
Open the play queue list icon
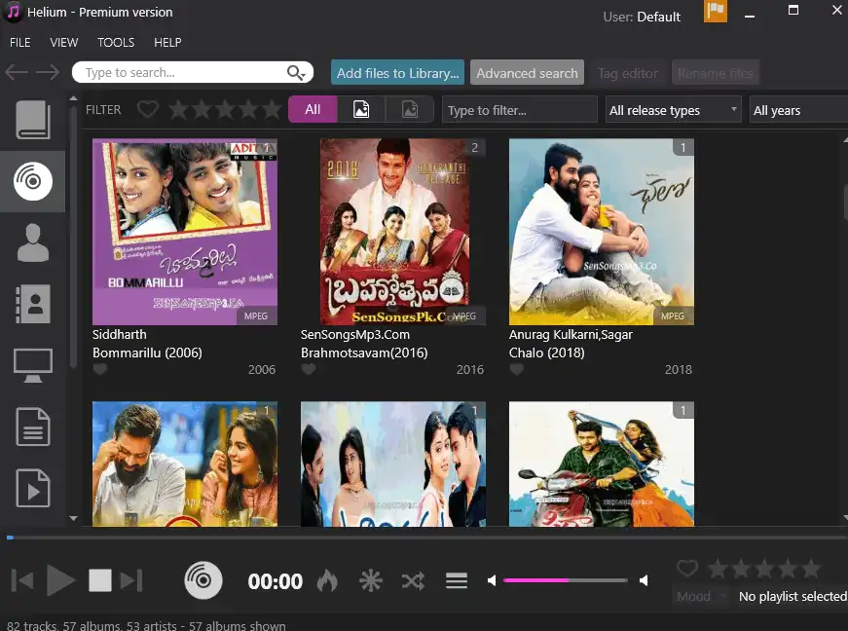(x=457, y=581)
